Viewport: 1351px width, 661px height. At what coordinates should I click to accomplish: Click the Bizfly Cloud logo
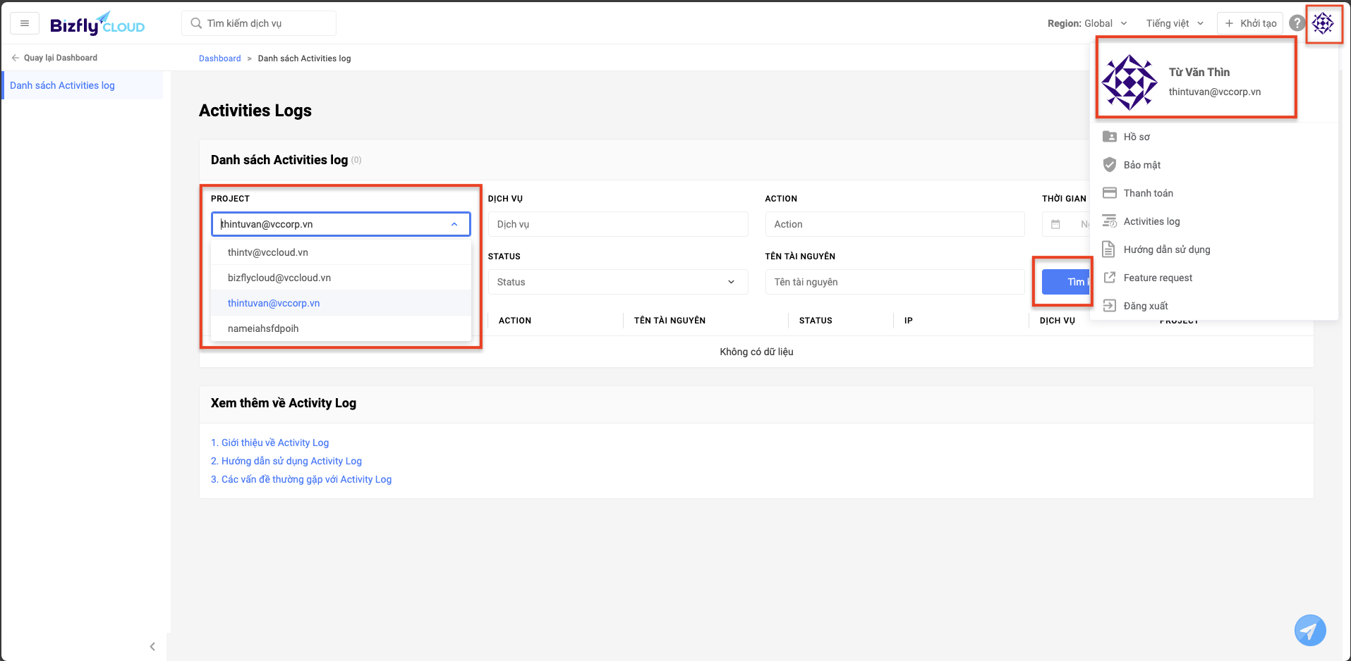[97, 24]
